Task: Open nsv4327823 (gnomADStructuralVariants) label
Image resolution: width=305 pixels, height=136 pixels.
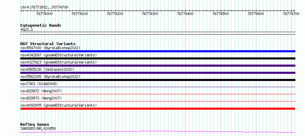Action: coord(59,62)
